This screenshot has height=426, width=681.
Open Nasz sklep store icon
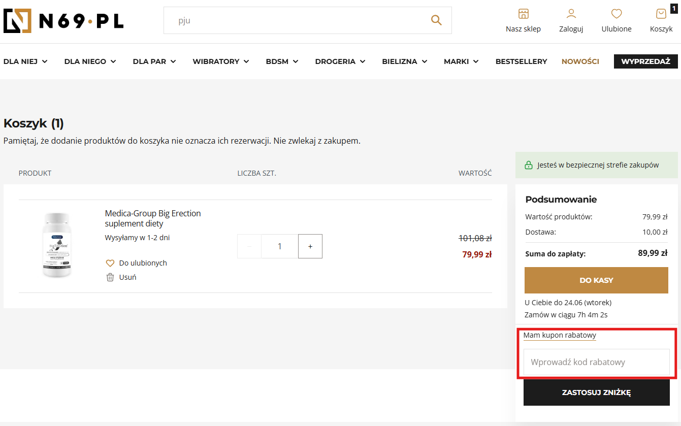523,14
